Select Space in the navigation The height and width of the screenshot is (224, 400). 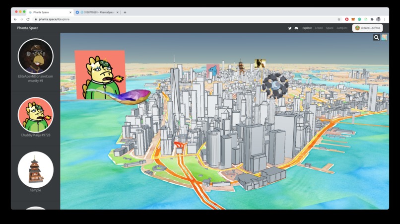point(330,28)
